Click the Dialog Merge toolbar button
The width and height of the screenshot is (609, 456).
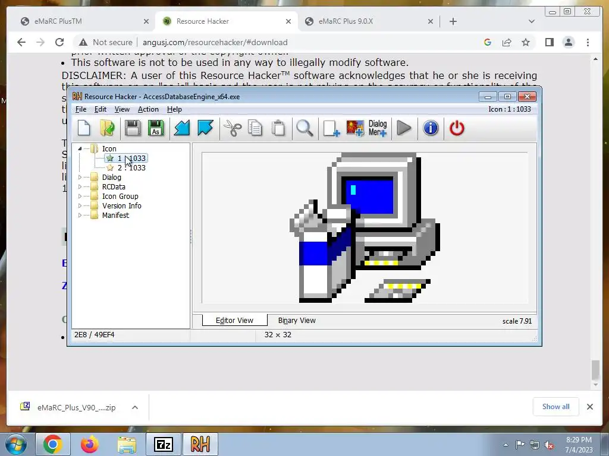pyautogui.click(x=378, y=128)
